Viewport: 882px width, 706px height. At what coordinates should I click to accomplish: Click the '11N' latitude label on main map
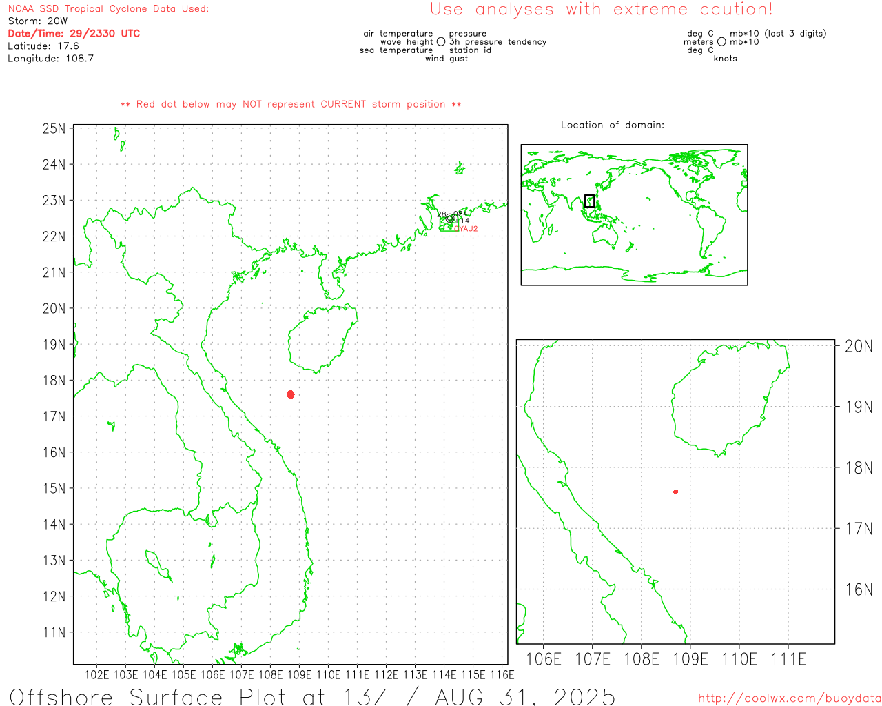click(x=54, y=632)
